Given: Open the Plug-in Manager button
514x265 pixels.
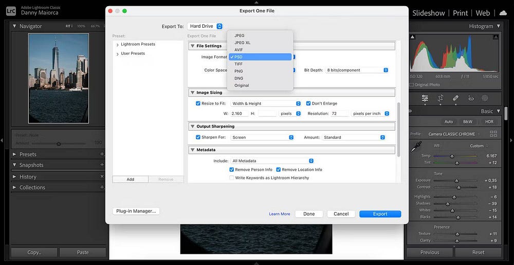Looking at the screenshot, I should 137,211.
